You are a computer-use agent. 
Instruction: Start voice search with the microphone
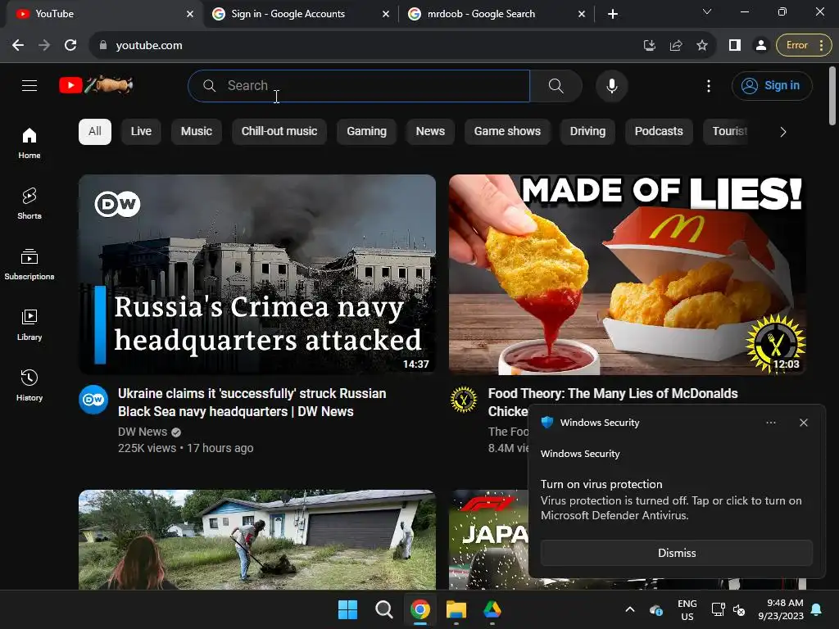pos(611,85)
